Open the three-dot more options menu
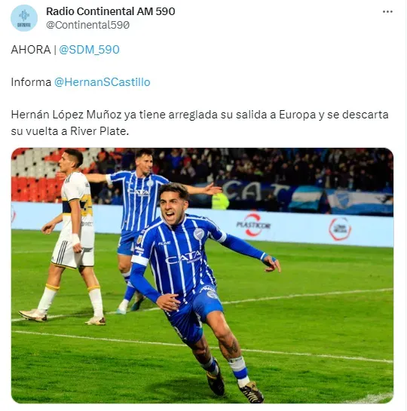The width and height of the screenshot is (407, 411). coord(387,12)
